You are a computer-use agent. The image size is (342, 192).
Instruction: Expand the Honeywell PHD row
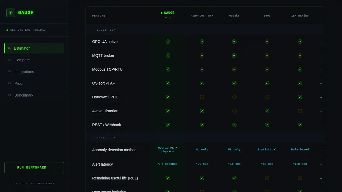321,97
